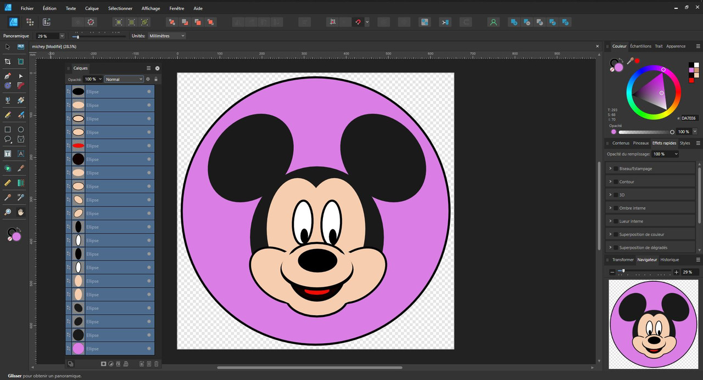Switch to the Export persona icon
703x380 pixels.
click(47, 22)
